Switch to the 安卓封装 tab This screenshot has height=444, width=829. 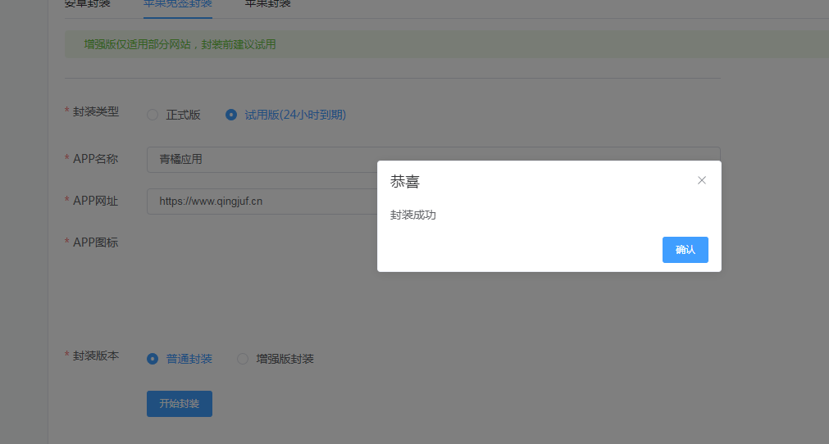pyautogui.click(x=88, y=4)
